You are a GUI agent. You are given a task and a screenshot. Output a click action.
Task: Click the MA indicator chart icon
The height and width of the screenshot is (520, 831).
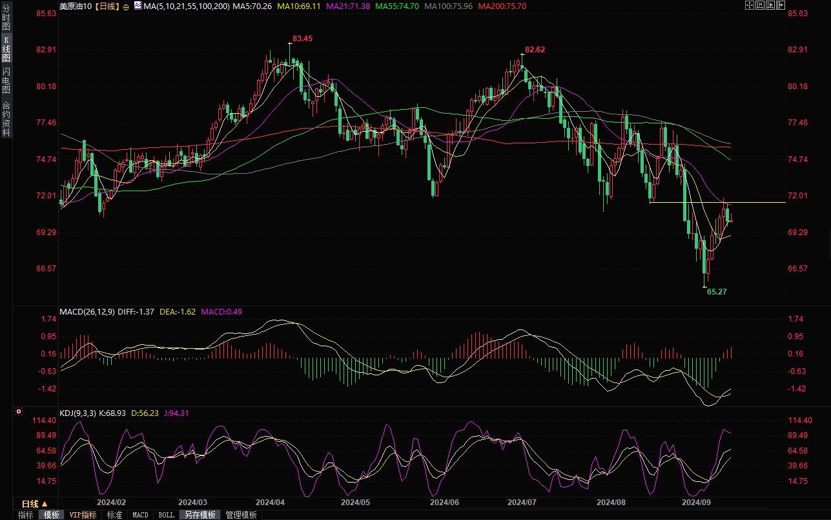coord(138,6)
